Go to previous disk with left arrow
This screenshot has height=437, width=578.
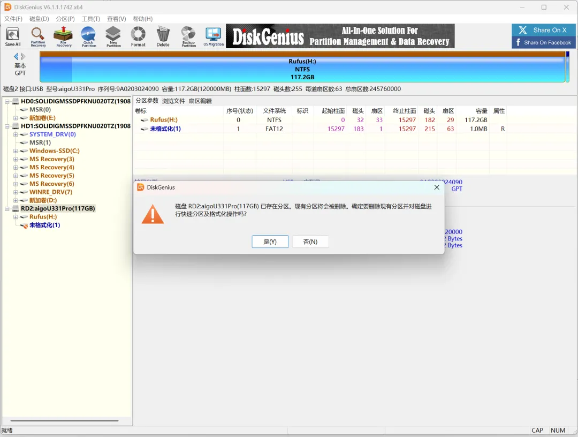point(16,56)
